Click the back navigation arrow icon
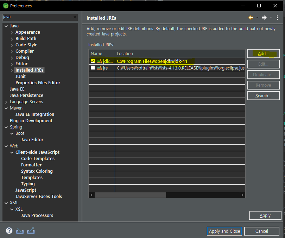 [x=251, y=18]
